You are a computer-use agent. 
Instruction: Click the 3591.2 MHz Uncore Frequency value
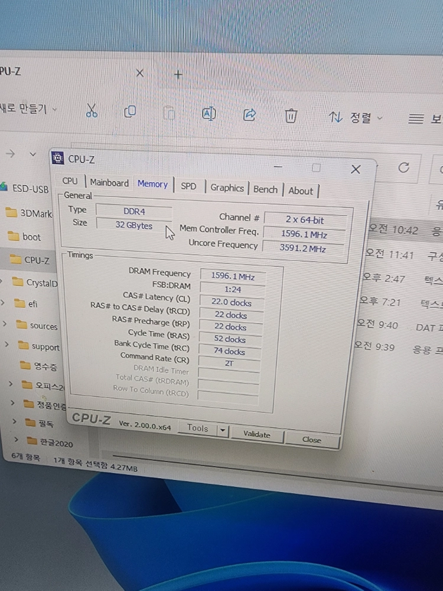pos(303,248)
